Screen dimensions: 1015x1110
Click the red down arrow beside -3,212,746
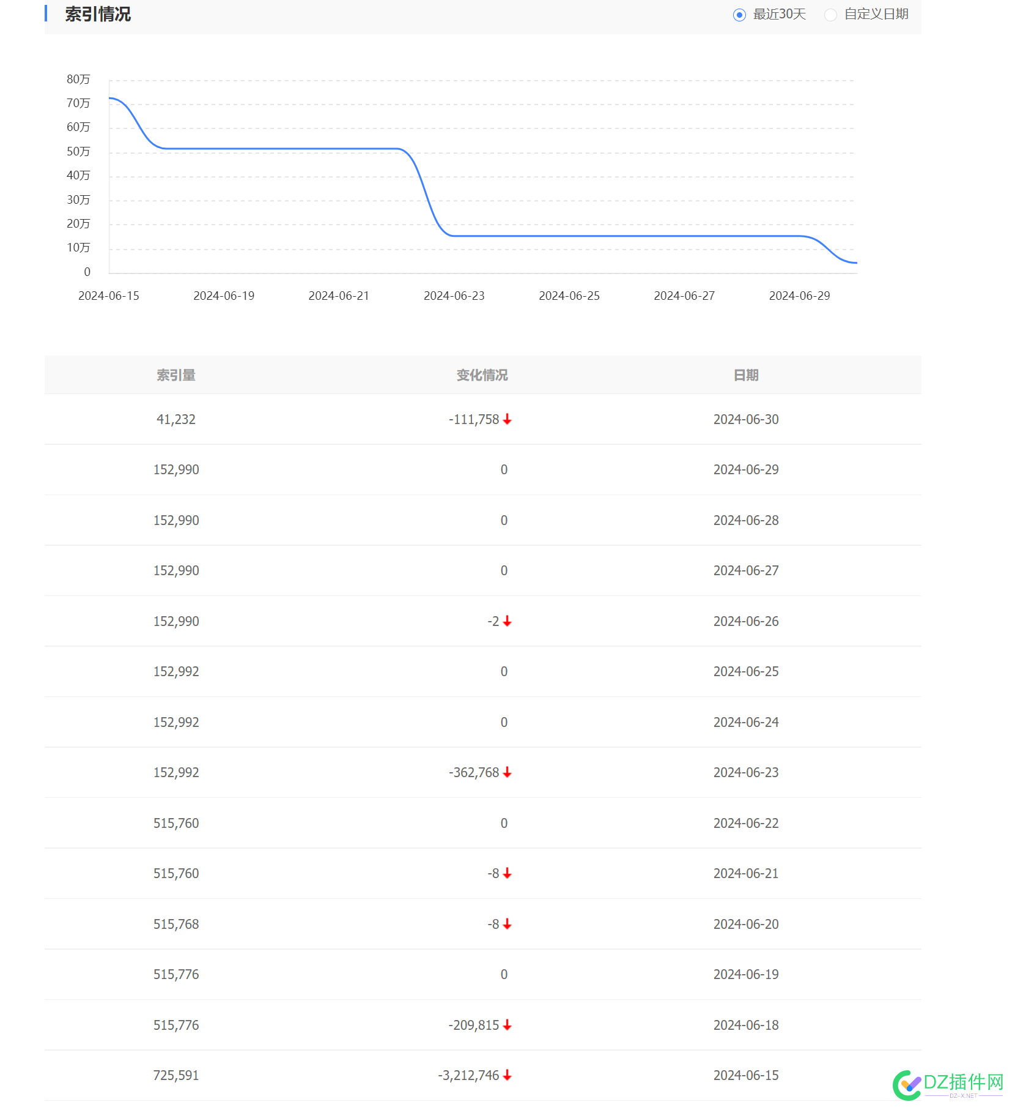(507, 1075)
